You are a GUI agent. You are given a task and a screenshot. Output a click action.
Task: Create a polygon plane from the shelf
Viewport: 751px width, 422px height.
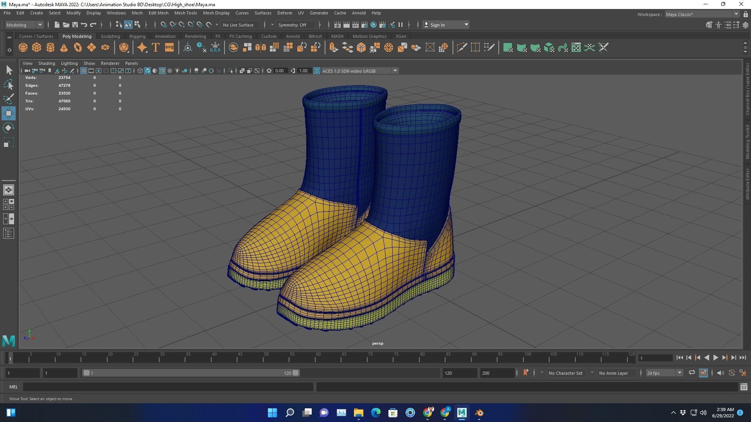pyautogui.click(x=91, y=48)
